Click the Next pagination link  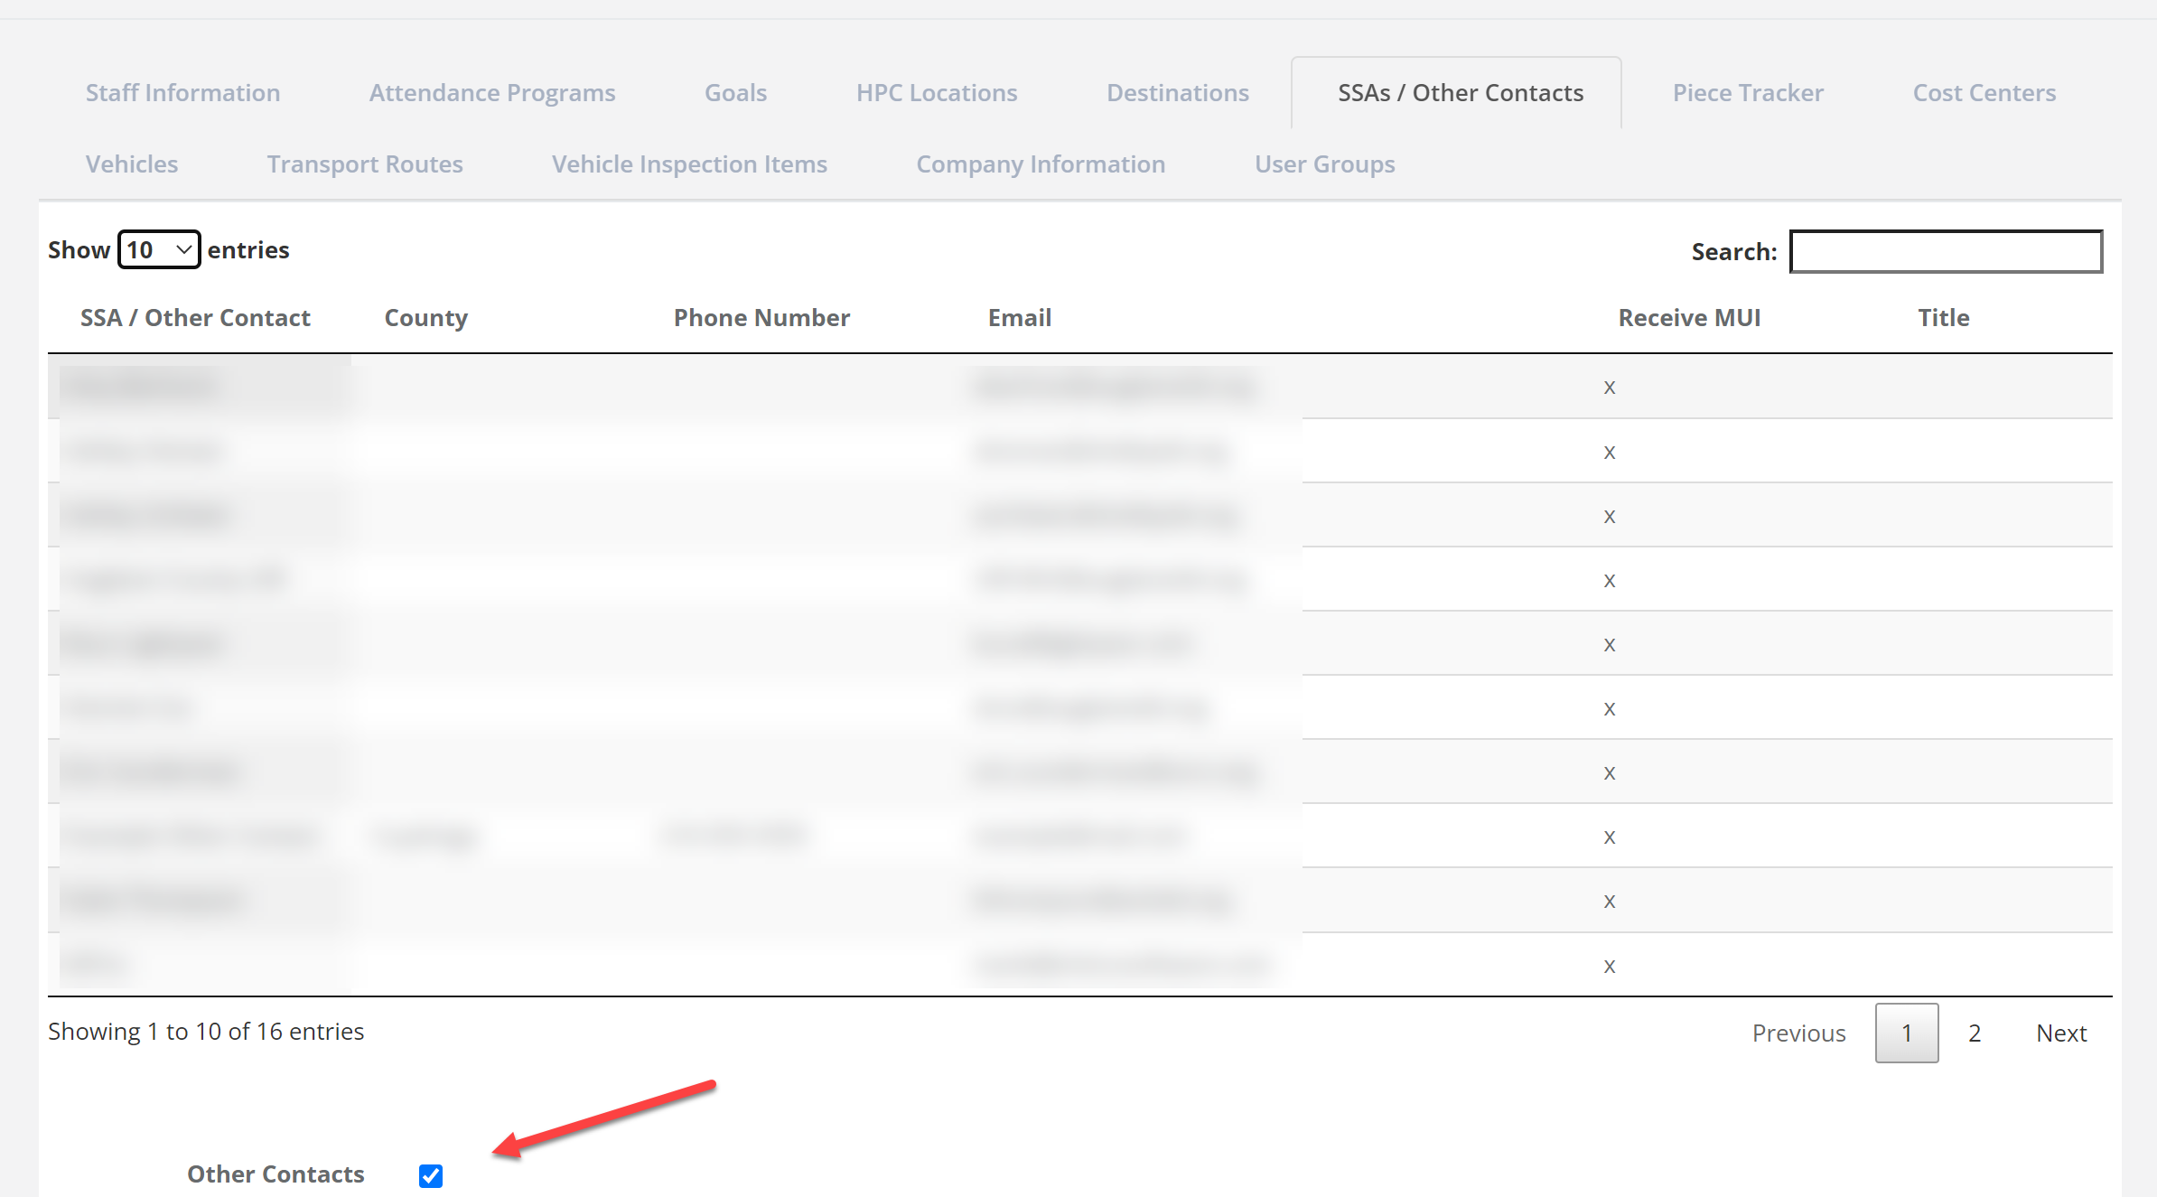click(x=2060, y=1033)
